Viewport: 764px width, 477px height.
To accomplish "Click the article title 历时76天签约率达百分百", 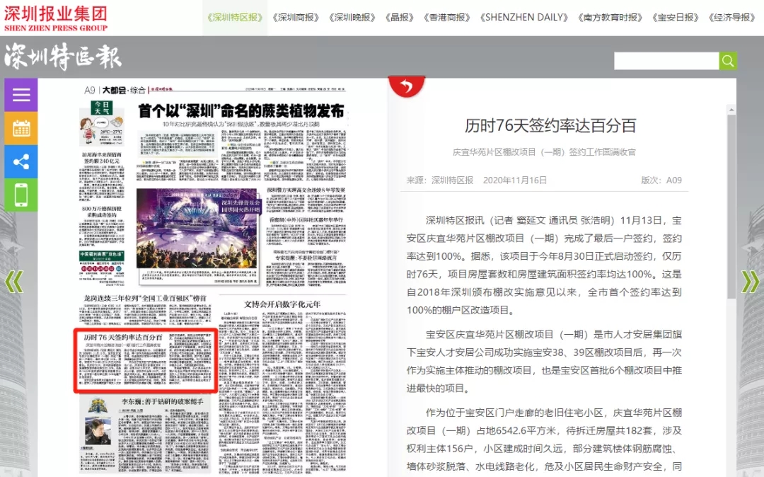I will 550,126.
